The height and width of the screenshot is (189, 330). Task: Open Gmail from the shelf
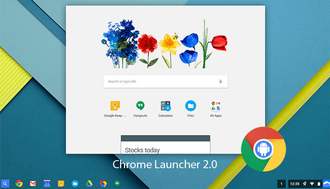[x=33, y=183]
